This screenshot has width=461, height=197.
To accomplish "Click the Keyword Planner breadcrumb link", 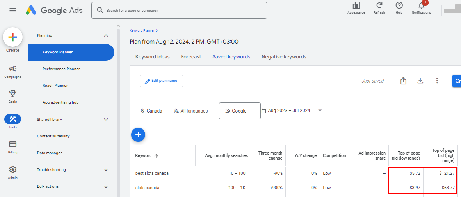I will pyautogui.click(x=142, y=30).
